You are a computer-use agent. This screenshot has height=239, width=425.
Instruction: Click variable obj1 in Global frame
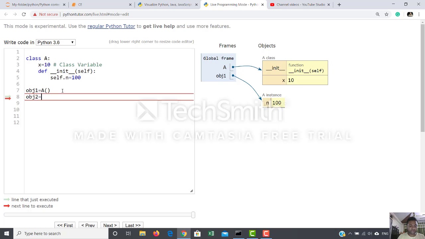coord(221,76)
